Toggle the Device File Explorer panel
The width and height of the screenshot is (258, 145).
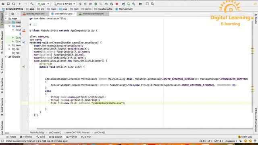point(256,120)
